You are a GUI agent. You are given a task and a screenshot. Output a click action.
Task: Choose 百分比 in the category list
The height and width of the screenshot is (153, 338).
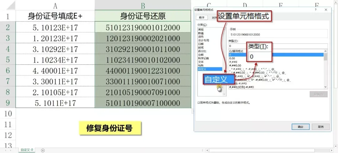(202, 51)
